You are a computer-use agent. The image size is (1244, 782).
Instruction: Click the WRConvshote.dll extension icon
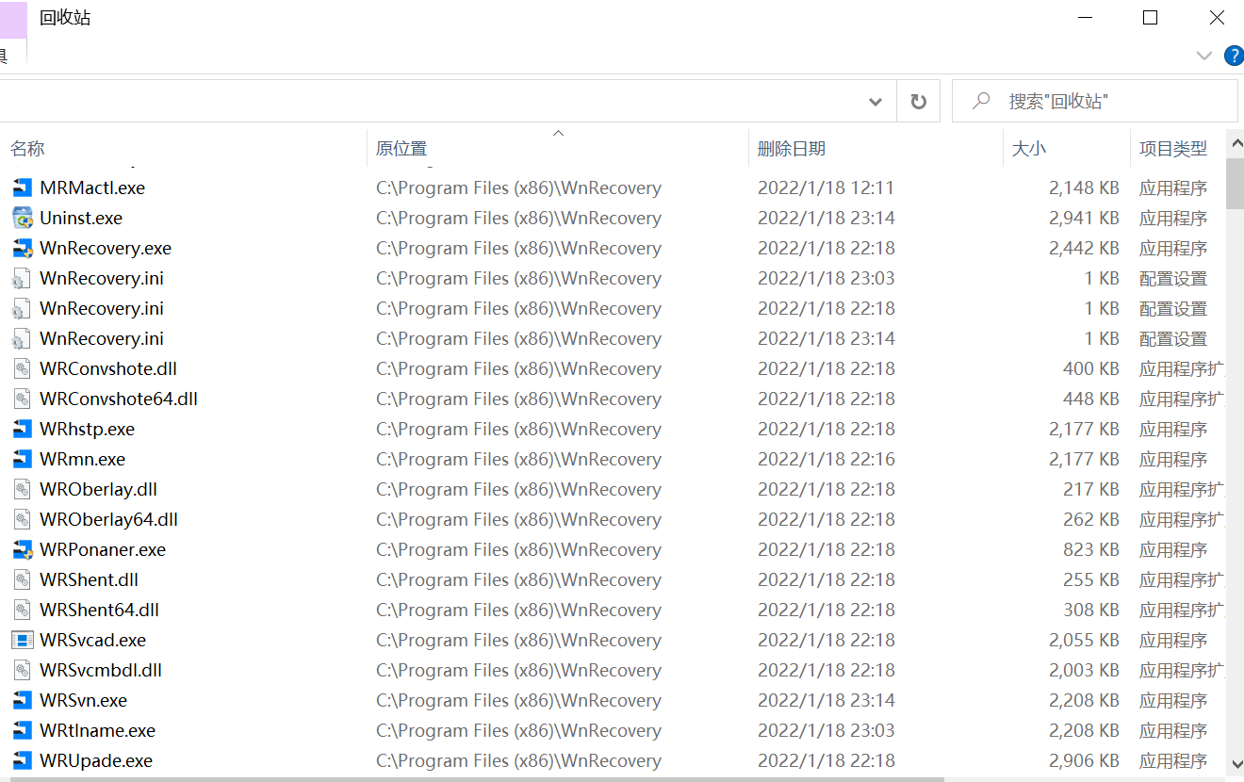coord(21,368)
